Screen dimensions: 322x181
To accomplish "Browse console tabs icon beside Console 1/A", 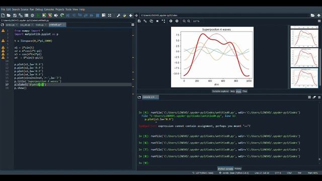I will [139, 97].
